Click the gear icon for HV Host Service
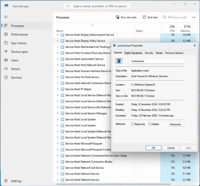Image resolution: width=200 pixels, height=186 pixels. (62, 77)
